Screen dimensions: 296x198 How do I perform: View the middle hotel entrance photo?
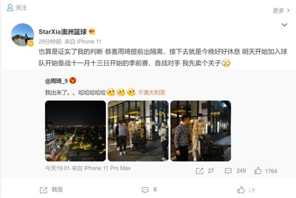138,131
